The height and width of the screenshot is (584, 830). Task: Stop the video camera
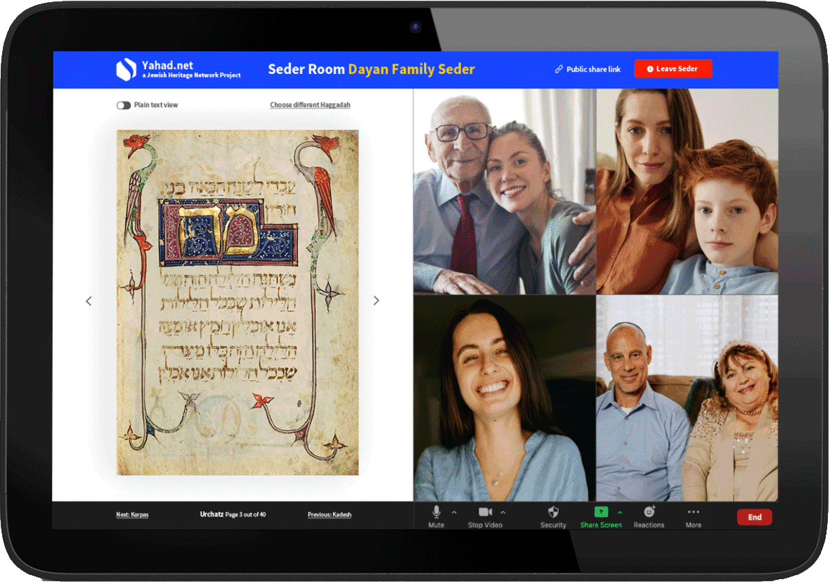485,516
